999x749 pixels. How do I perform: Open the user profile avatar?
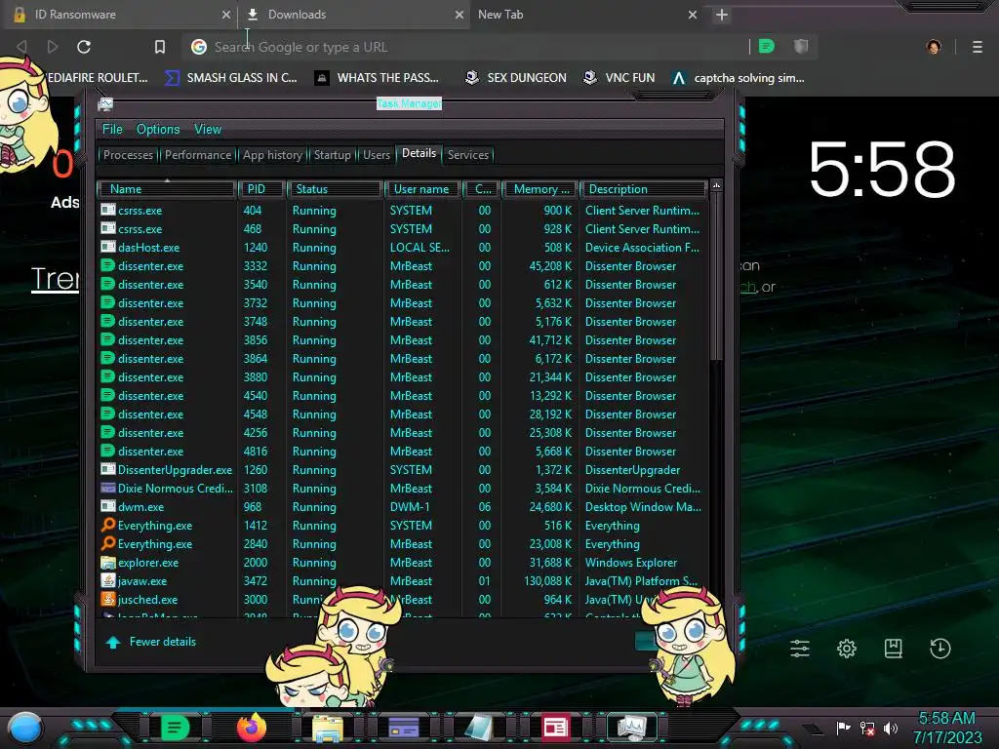[934, 47]
